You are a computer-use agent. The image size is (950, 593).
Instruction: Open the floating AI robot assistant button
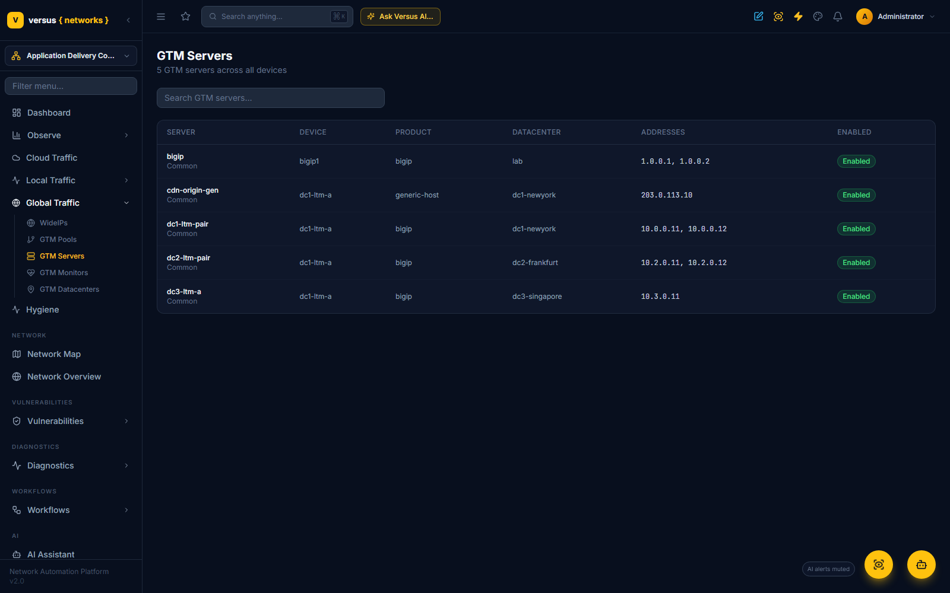(x=921, y=565)
